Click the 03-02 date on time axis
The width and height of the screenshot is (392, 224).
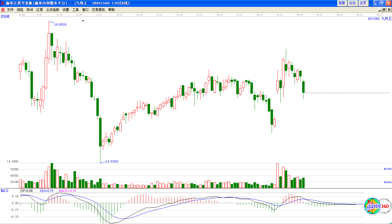179,15
